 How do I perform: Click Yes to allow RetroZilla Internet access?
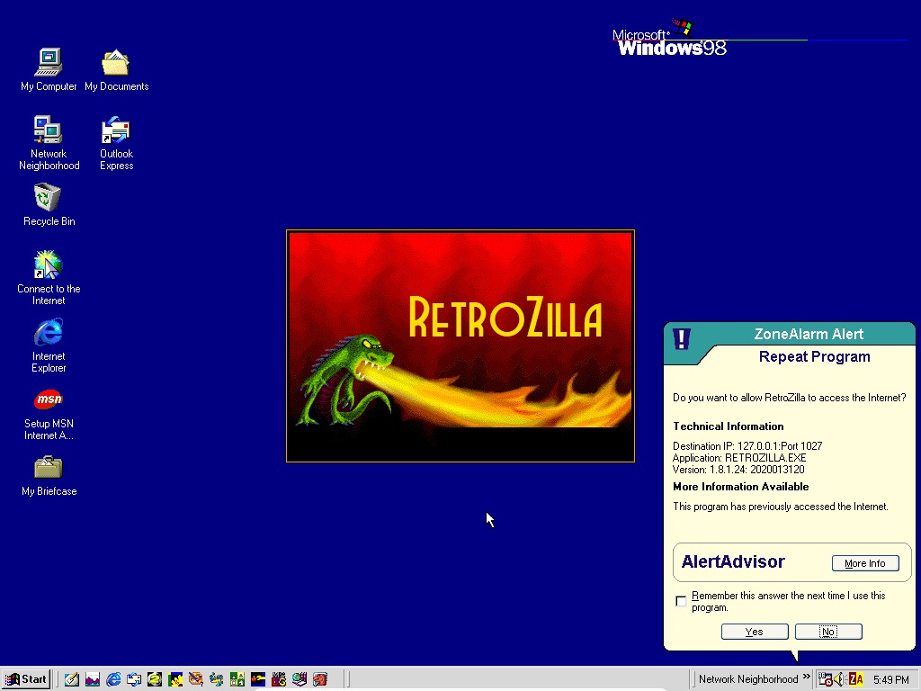point(754,631)
